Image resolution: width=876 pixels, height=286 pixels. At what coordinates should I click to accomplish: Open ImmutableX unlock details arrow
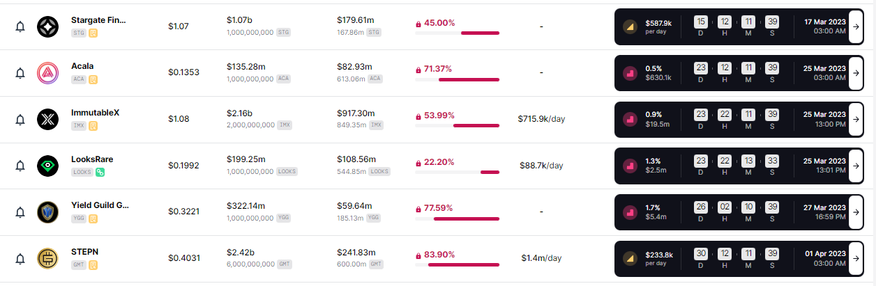856,119
